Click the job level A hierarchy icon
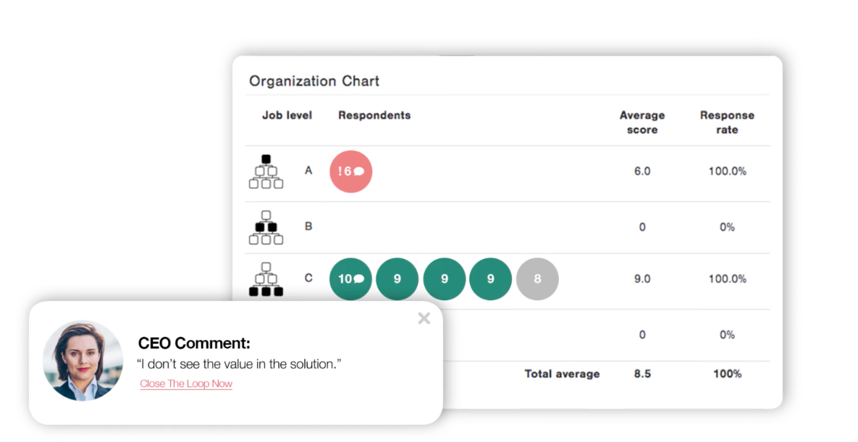 point(266,171)
